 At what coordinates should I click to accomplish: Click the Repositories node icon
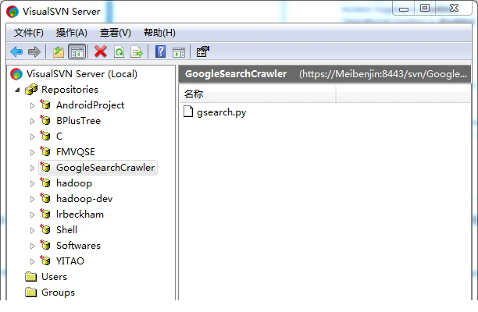coord(31,90)
